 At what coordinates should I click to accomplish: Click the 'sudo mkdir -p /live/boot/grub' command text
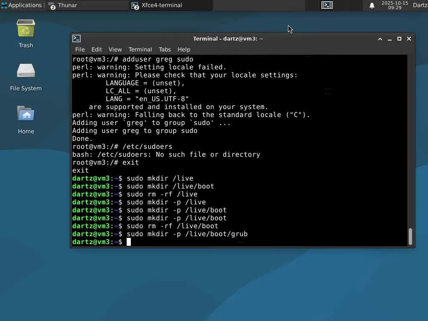[187, 234]
